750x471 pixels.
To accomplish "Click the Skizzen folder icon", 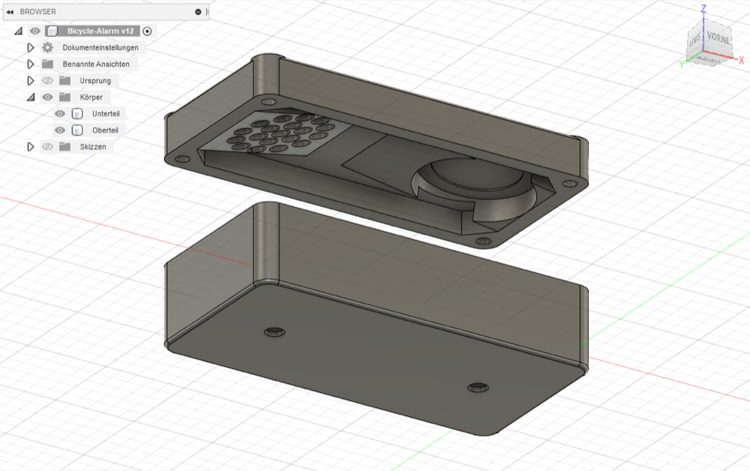I will pyautogui.click(x=65, y=147).
